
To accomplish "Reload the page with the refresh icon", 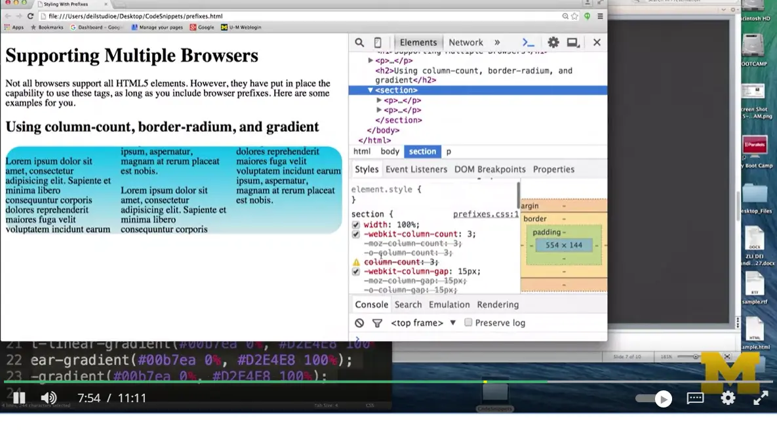I will pos(31,16).
